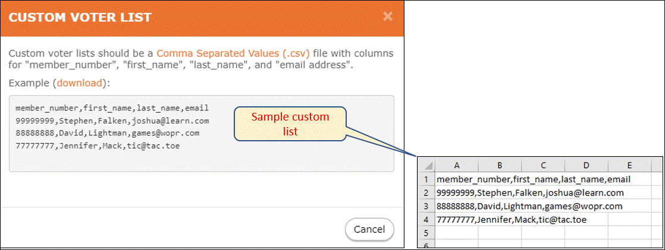Click cell with David Lightman record
The image size is (665, 250).
(456, 206)
